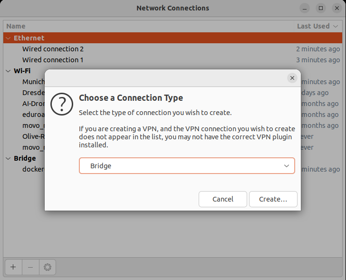
Task: Collapse the Wi-Fi connections group
Action: click(8, 71)
